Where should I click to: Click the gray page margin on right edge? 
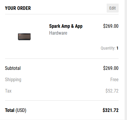tap(126, 60)
